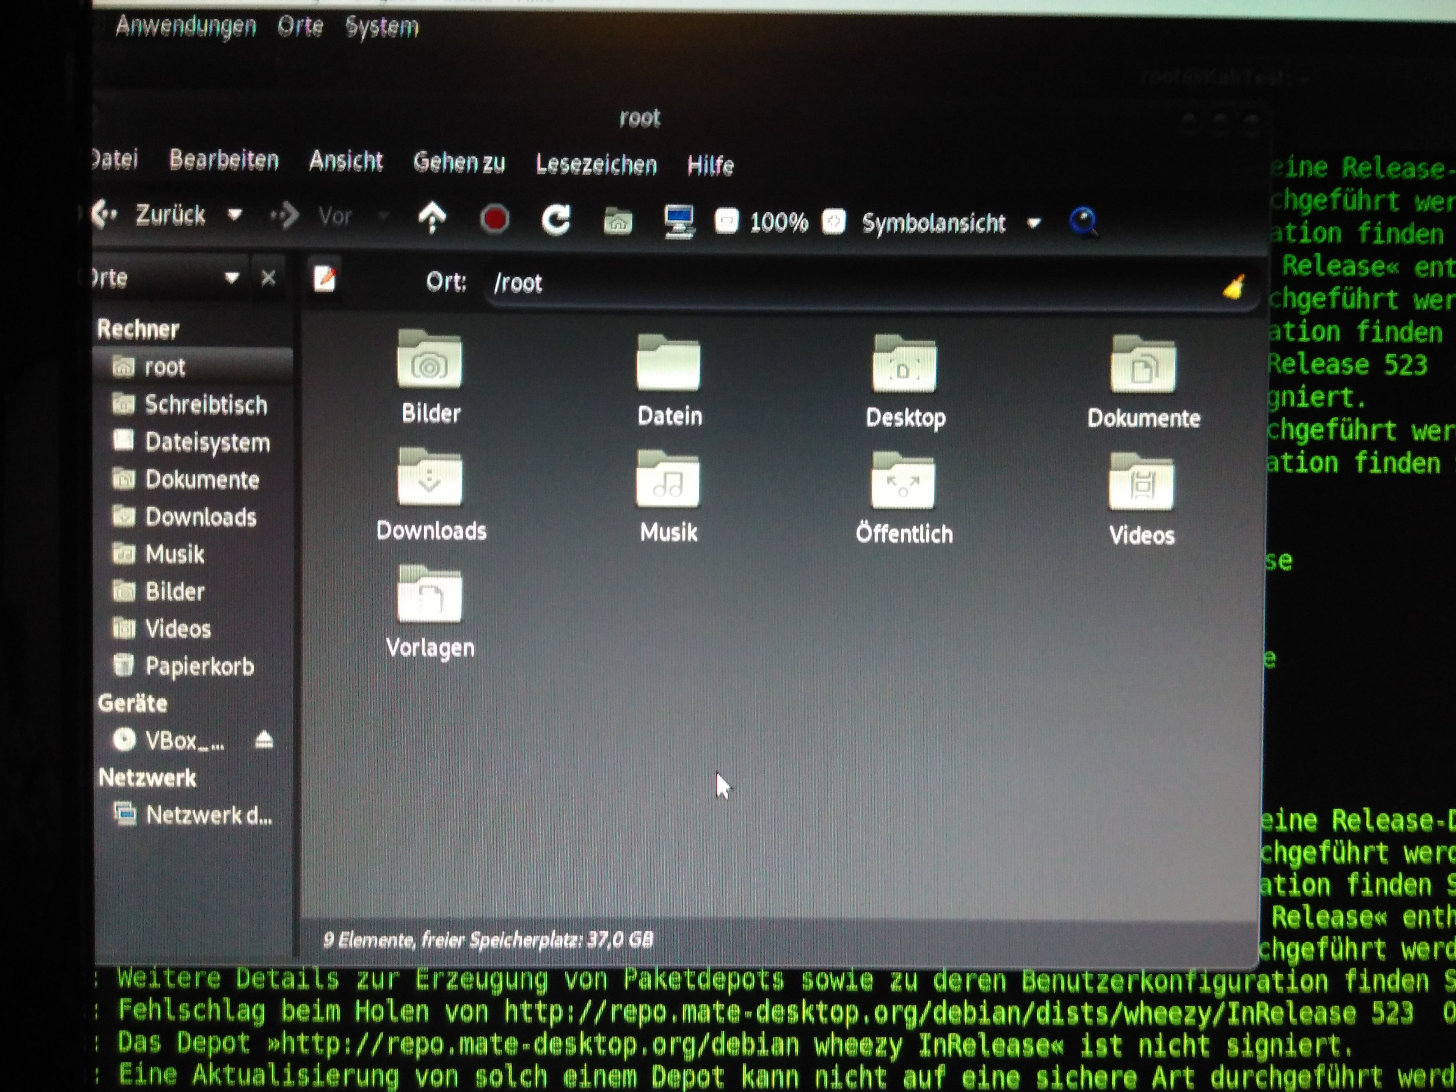
Task: Toggle the location edit pencil button
Action: (325, 279)
